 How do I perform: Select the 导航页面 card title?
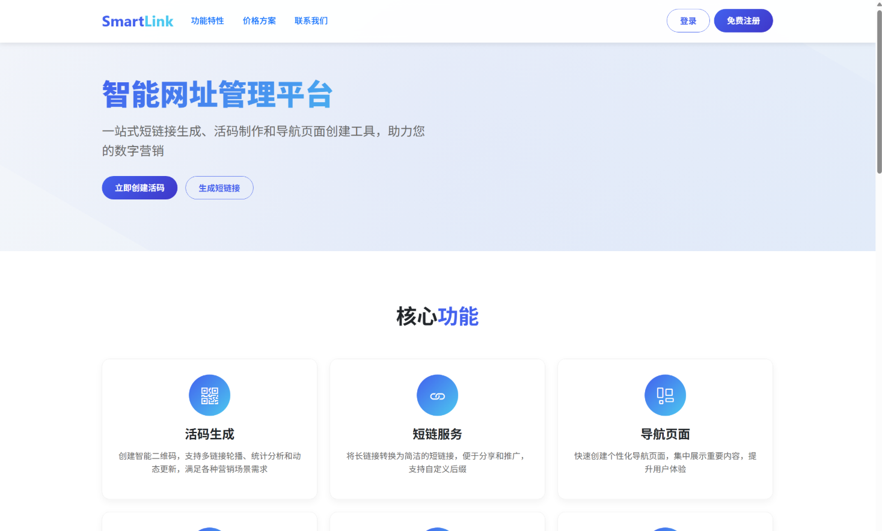(x=665, y=434)
